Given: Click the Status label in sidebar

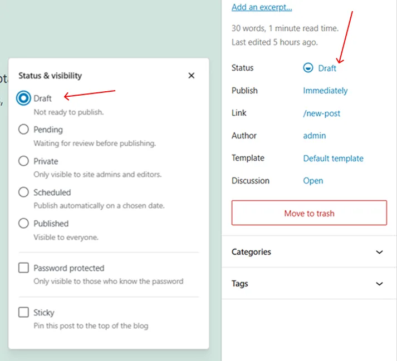Looking at the screenshot, I should (242, 68).
